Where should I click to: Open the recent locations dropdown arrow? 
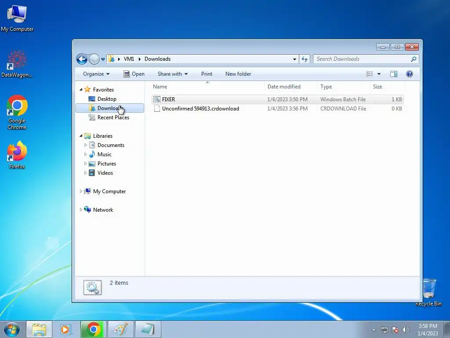[x=103, y=59]
